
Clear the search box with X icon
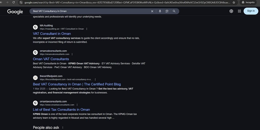(152, 11)
